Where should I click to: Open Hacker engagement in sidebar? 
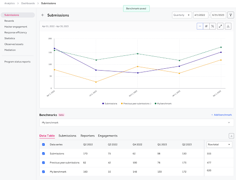16,27
